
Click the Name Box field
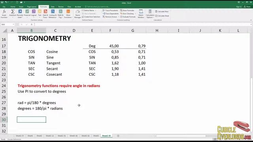coord(6,24)
